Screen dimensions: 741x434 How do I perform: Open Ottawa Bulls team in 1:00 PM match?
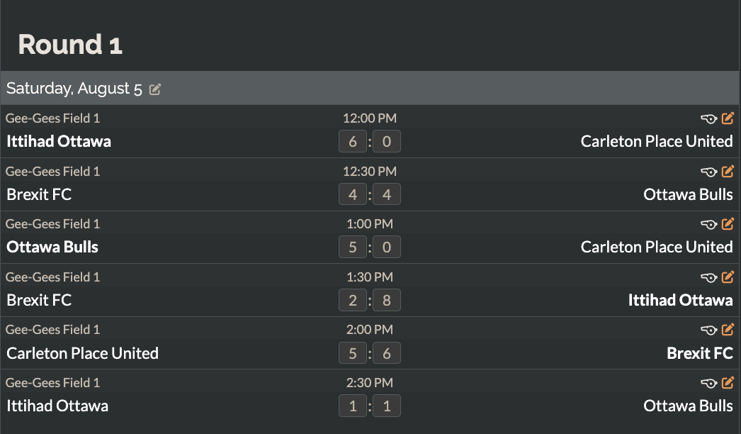52,247
